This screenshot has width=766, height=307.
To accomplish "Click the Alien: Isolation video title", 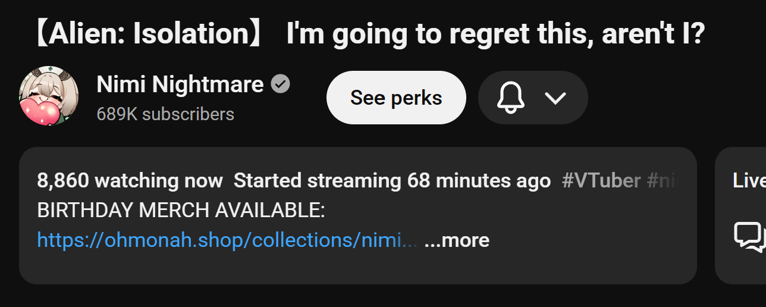I will (369, 33).
